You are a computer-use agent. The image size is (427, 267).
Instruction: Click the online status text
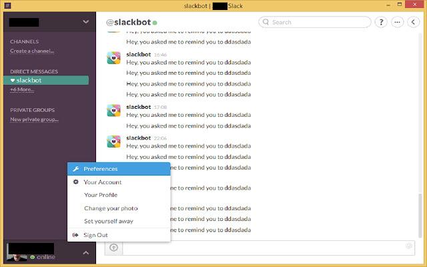pyautogui.click(x=46, y=257)
